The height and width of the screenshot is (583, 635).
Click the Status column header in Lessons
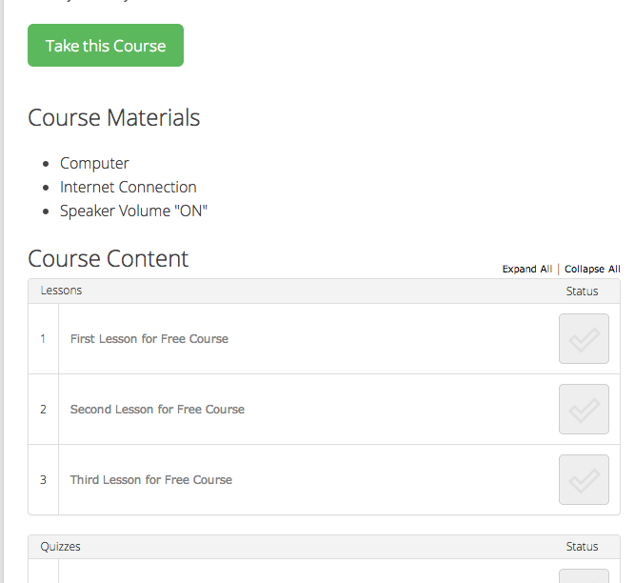point(582,291)
